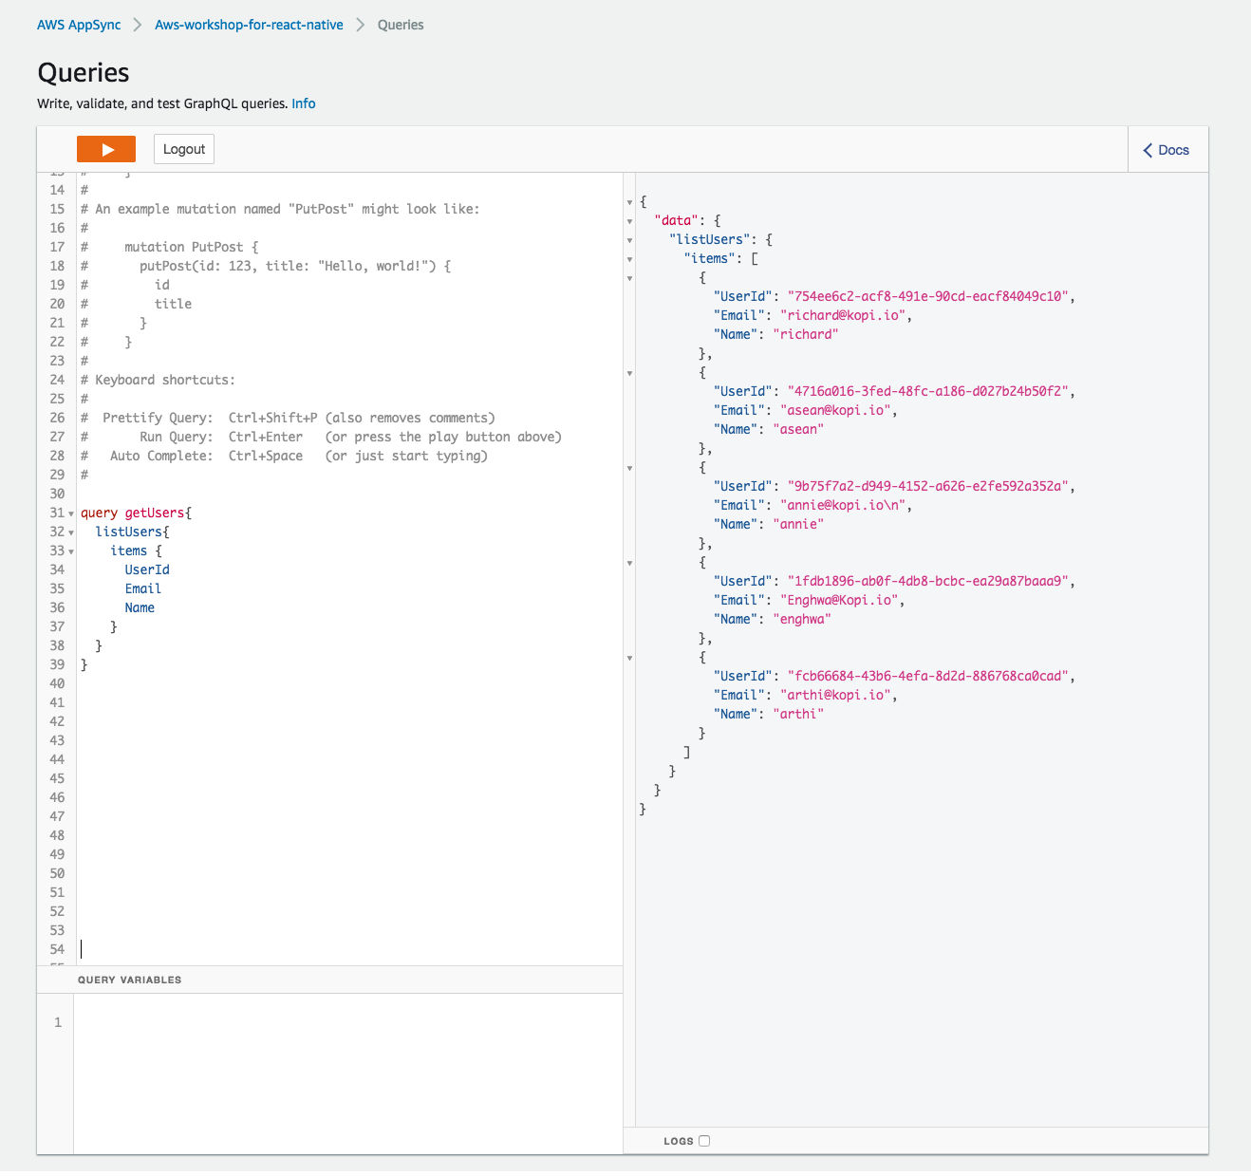The width and height of the screenshot is (1251, 1176).
Task: Click the Auto Complete comment line
Action: (x=284, y=456)
